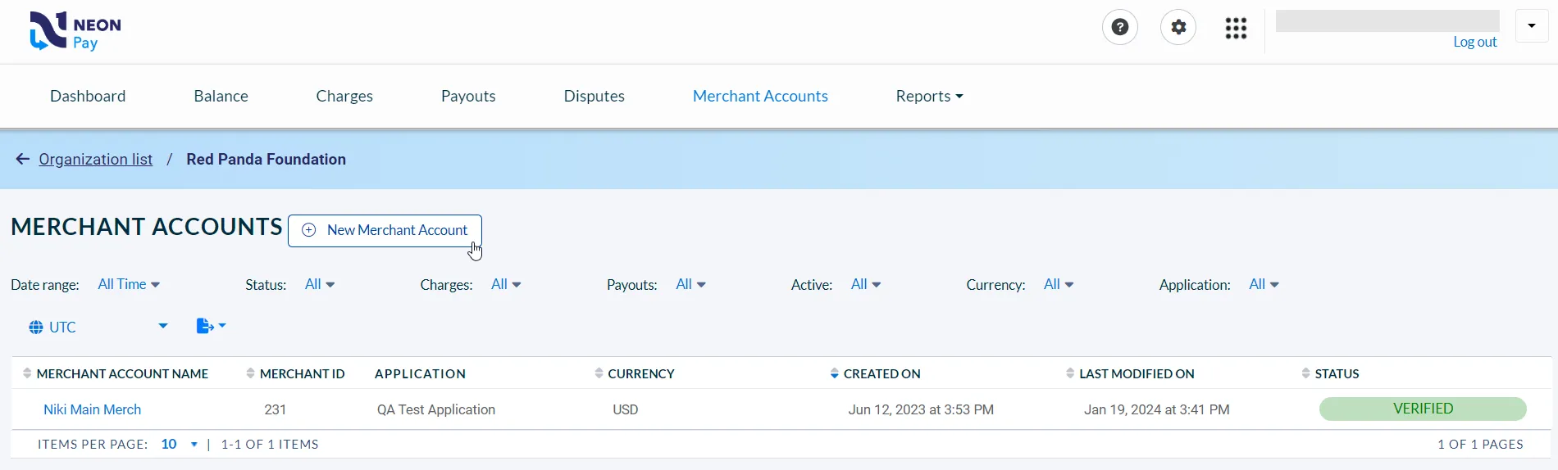This screenshot has width=1558, height=470.
Task: Sort by Created On column
Action: click(x=881, y=374)
